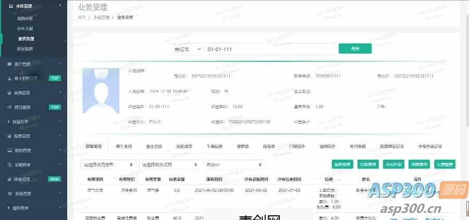
Task: Click the icon beside 采购管理 in sidebar
Action: tap(9, 164)
